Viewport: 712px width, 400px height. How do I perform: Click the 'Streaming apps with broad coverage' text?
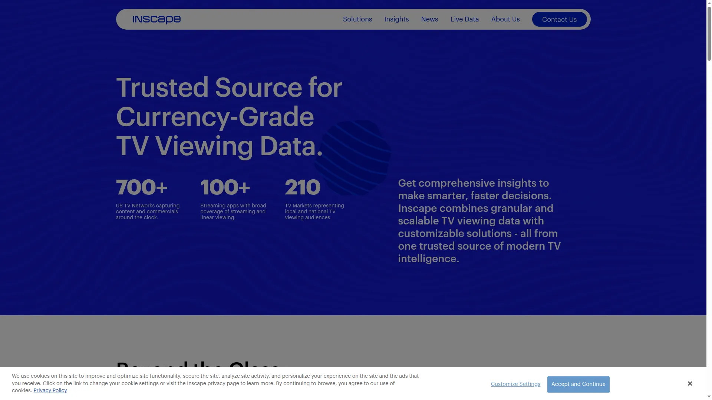(233, 211)
